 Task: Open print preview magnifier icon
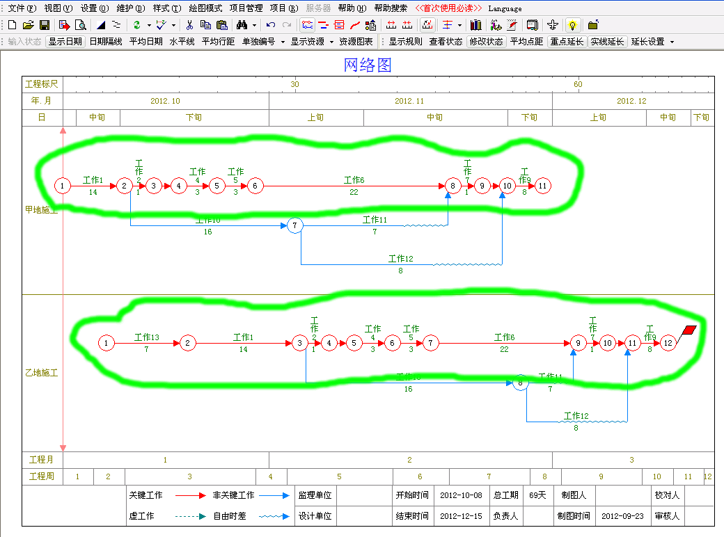80,25
